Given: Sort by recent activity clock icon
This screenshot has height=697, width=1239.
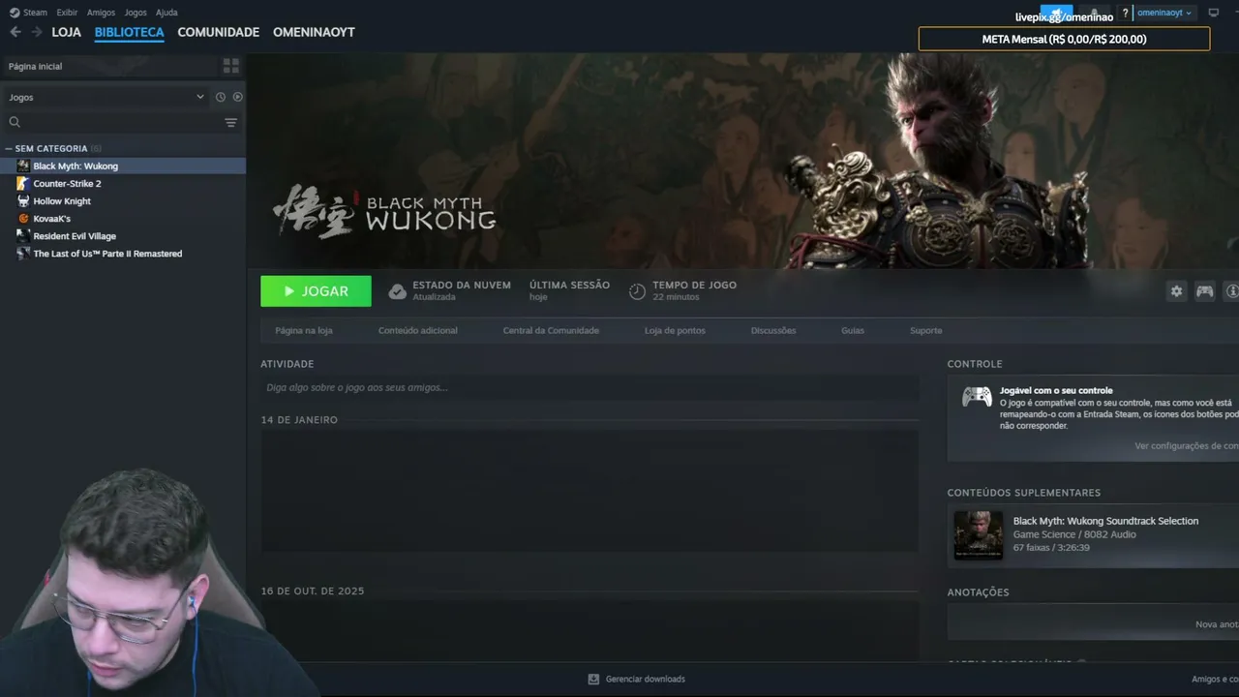Looking at the screenshot, I should pos(221,97).
